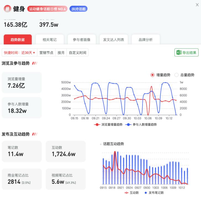Click the Excel icon in export button
The height and width of the screenshot is (199, 201).
(179, 53)
